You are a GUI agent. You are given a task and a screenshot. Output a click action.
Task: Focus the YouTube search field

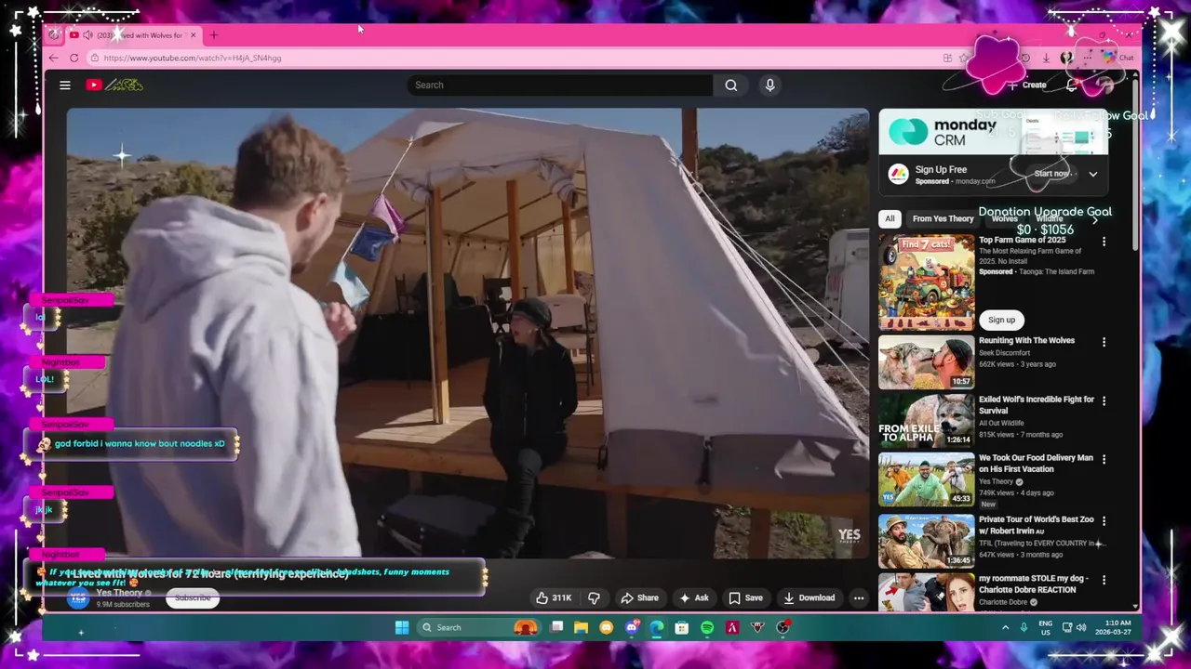pyautogui.click(x=560, y=85)
